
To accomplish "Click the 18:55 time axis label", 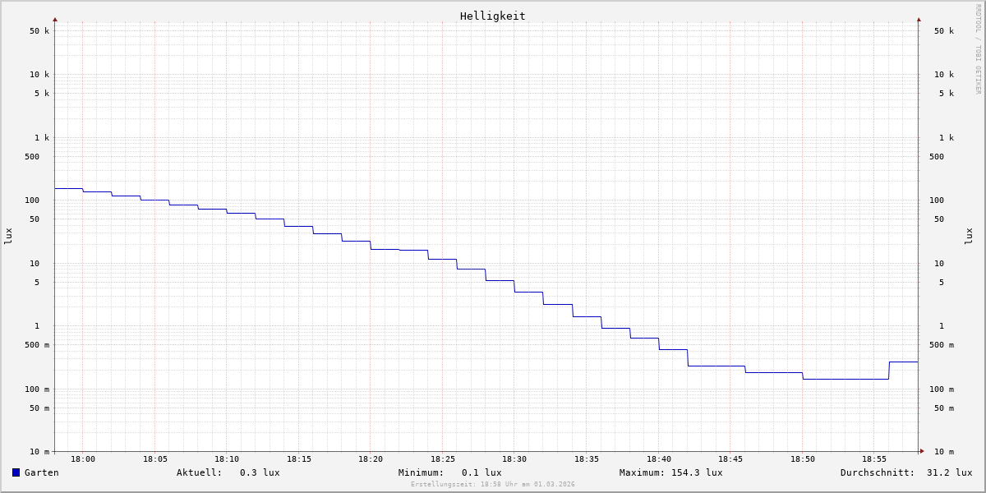I will pyautogui.click(x=874, y=459).
